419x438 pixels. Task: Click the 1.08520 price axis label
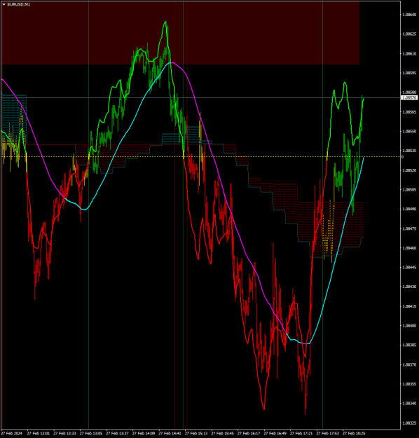click(409, 170)
